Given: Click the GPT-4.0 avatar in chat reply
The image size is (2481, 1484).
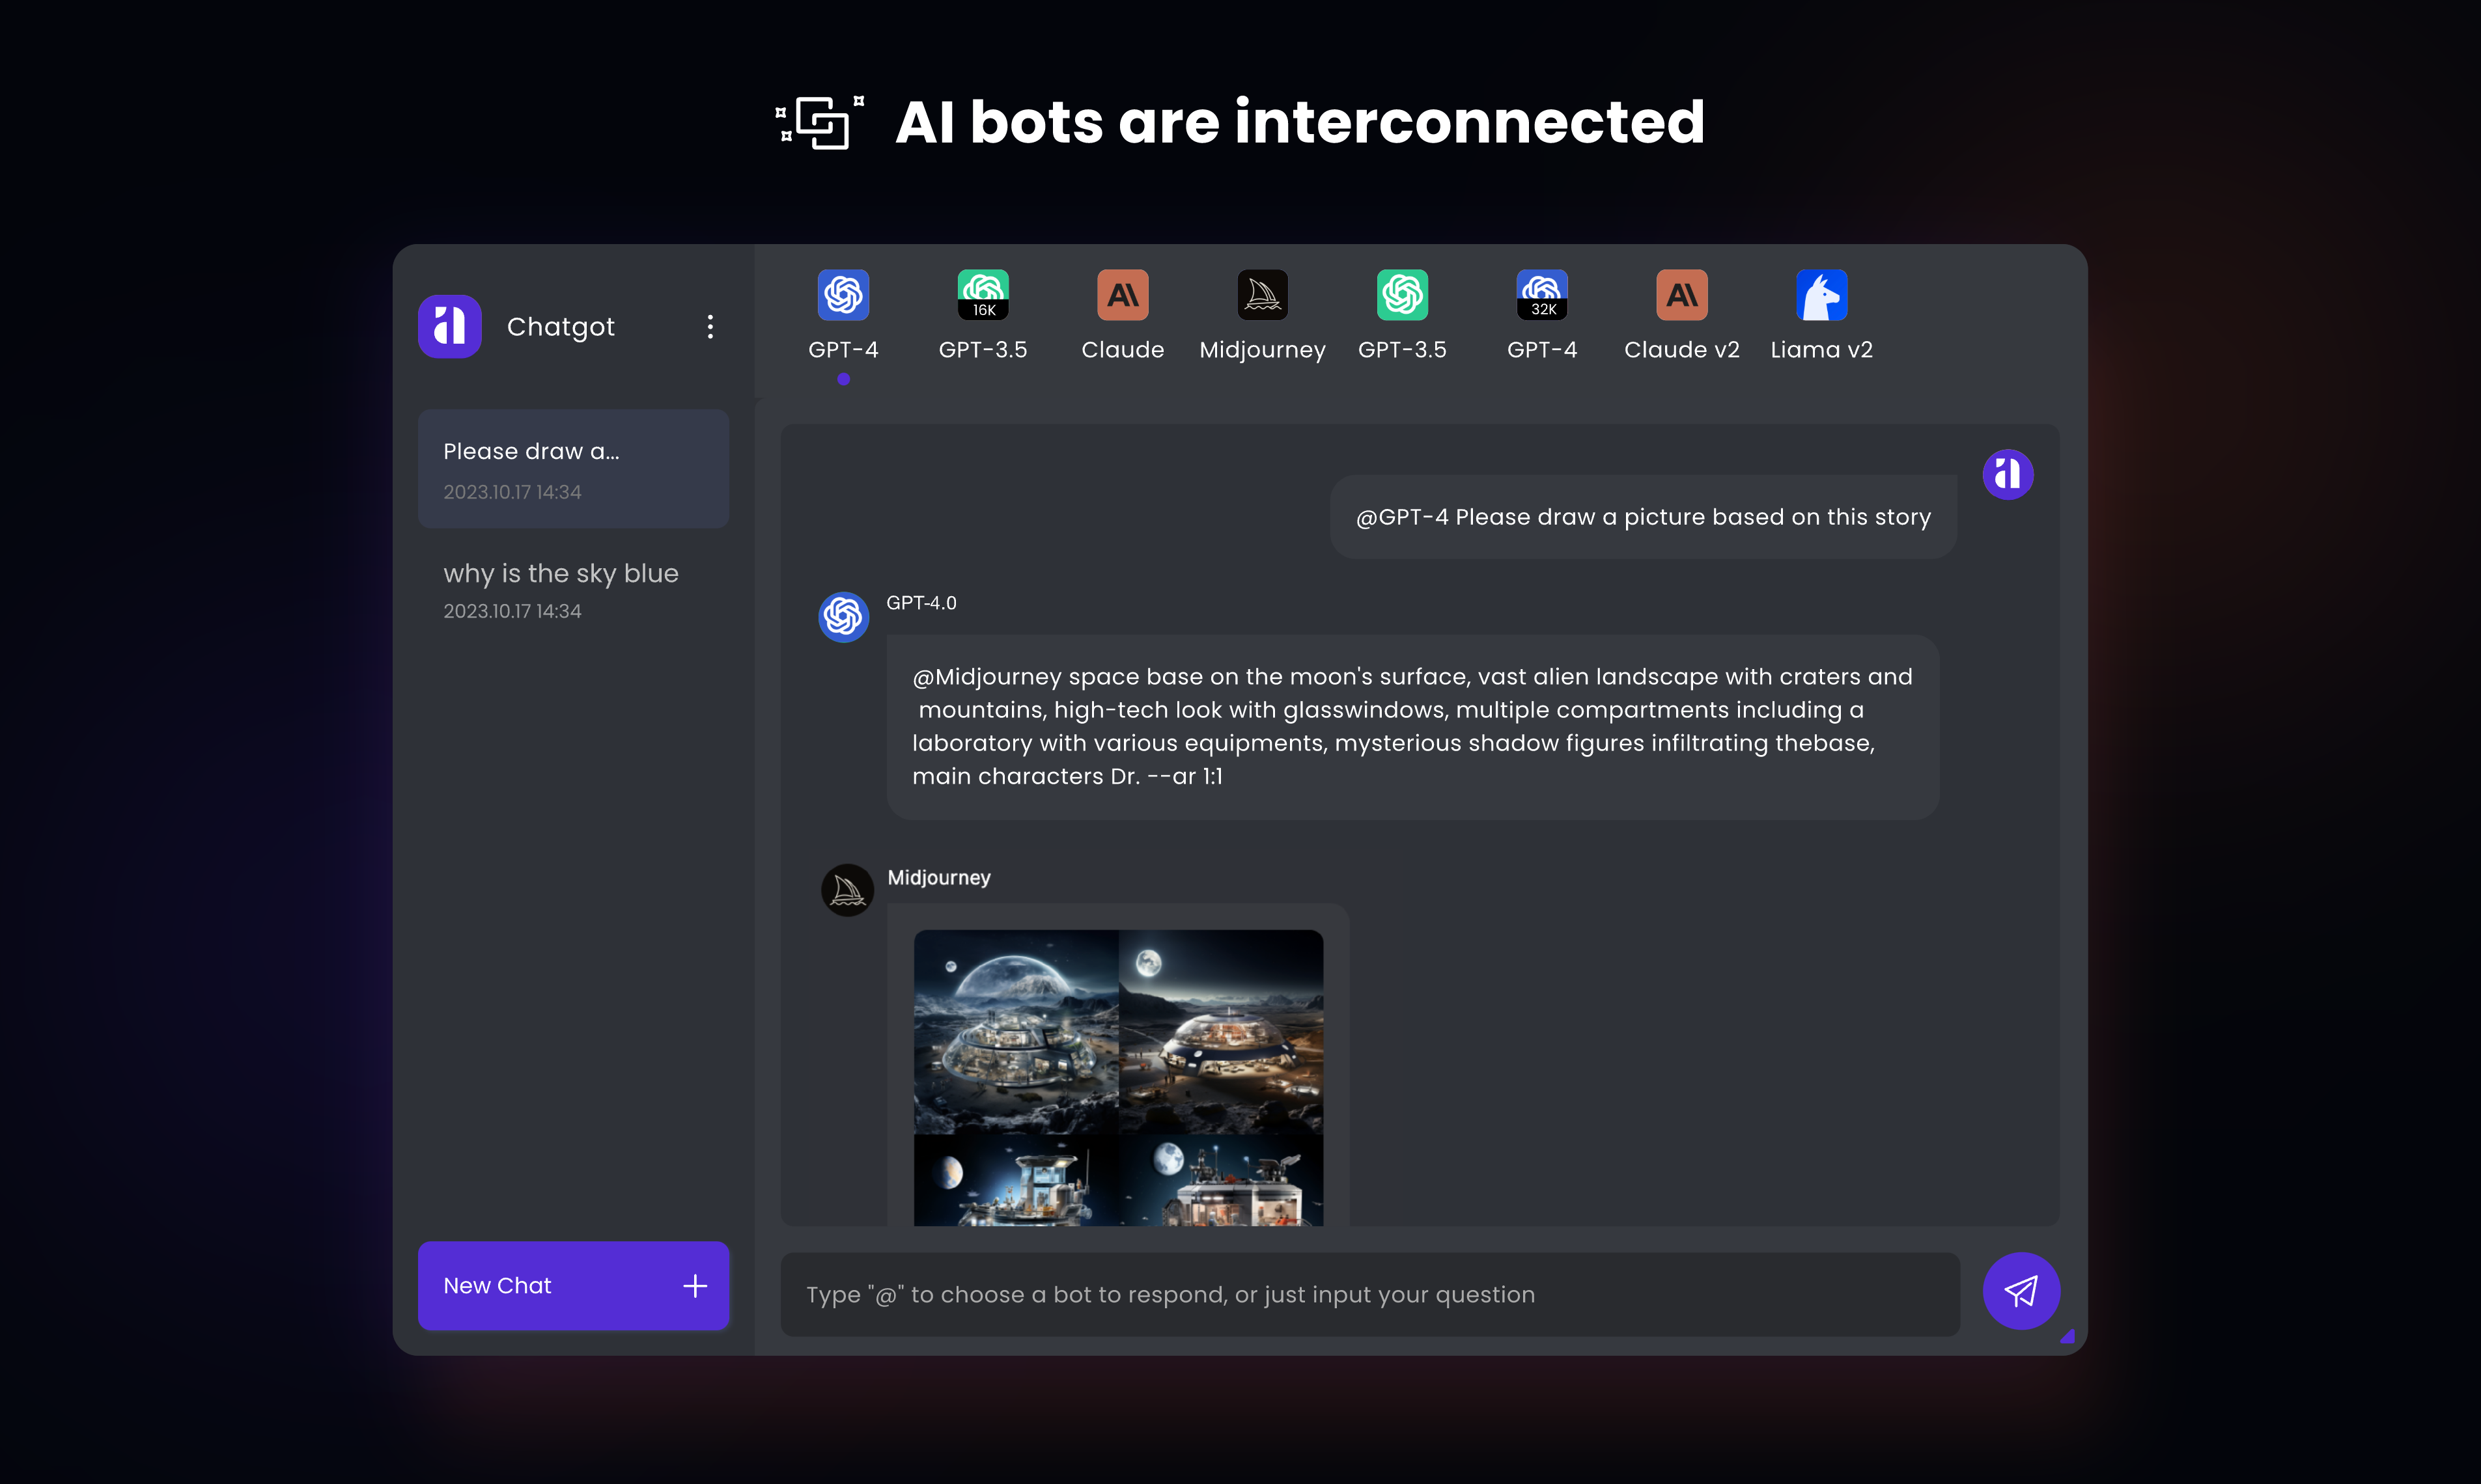Looking at the screenshot, I should point(843,616).
